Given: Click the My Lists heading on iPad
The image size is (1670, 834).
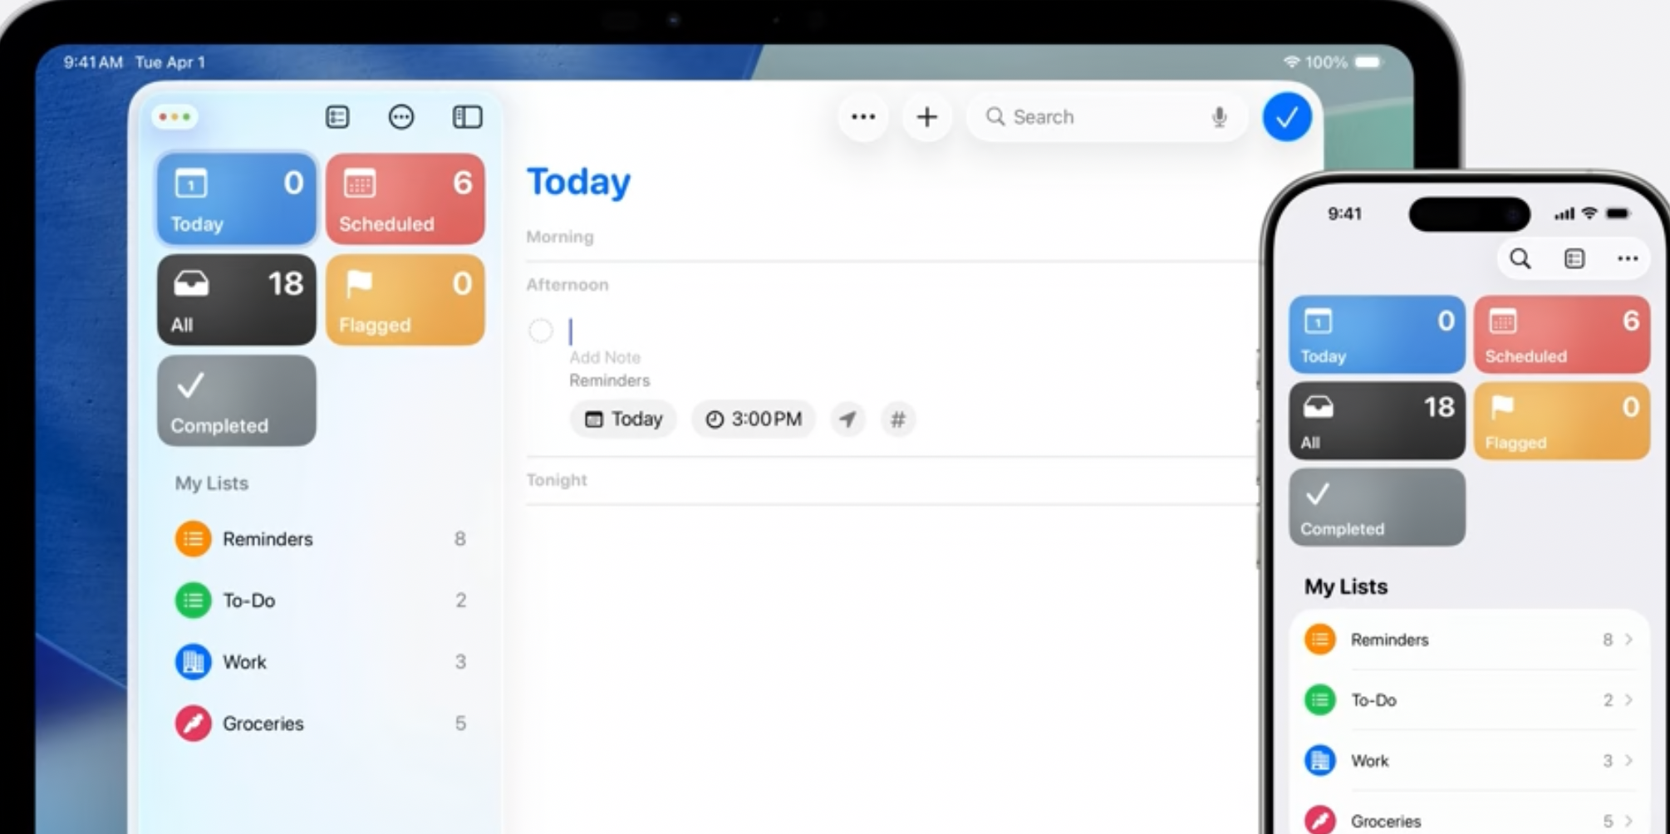Looking at the screenshot, I should (x=212, y=483).
